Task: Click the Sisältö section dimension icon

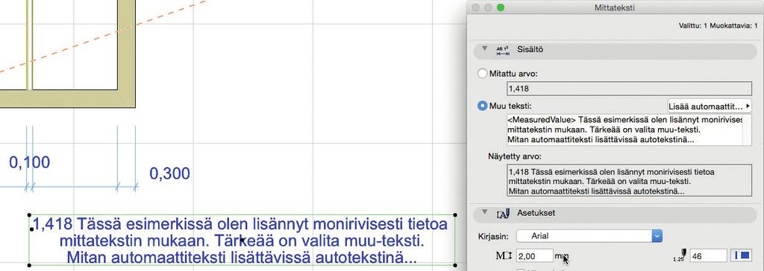Action: coord(503,51)
